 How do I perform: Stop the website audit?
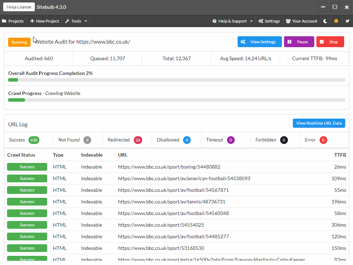(x=330, y=42)
